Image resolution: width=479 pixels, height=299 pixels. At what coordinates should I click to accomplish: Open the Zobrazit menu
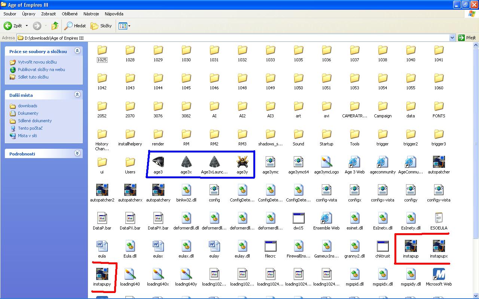point(49,14)
